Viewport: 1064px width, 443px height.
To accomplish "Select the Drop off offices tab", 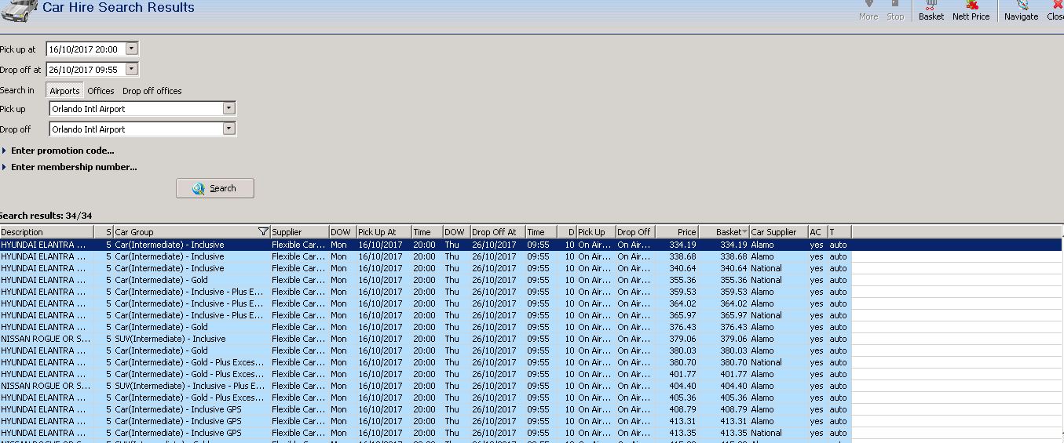I will 152,91.
